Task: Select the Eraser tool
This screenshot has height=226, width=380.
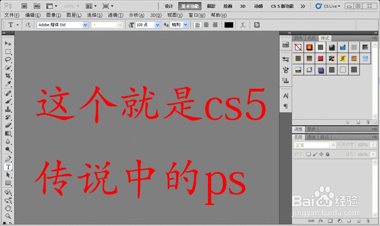Action: [8, 125]
